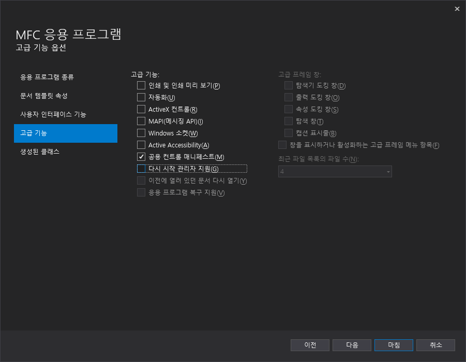Enable 인쇄 및 인쇄 미리 보기 checkbox
The width and height of the screenshot is (466, 362).
[141, 86]
